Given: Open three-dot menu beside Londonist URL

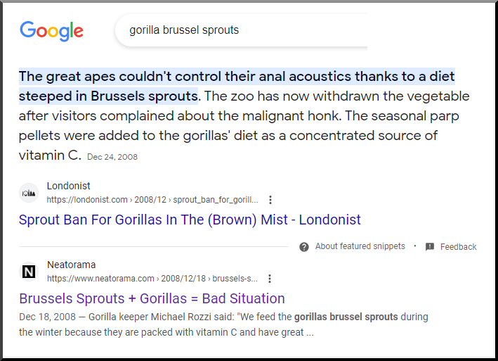Looking at the screenshot, I should point(270,200).
